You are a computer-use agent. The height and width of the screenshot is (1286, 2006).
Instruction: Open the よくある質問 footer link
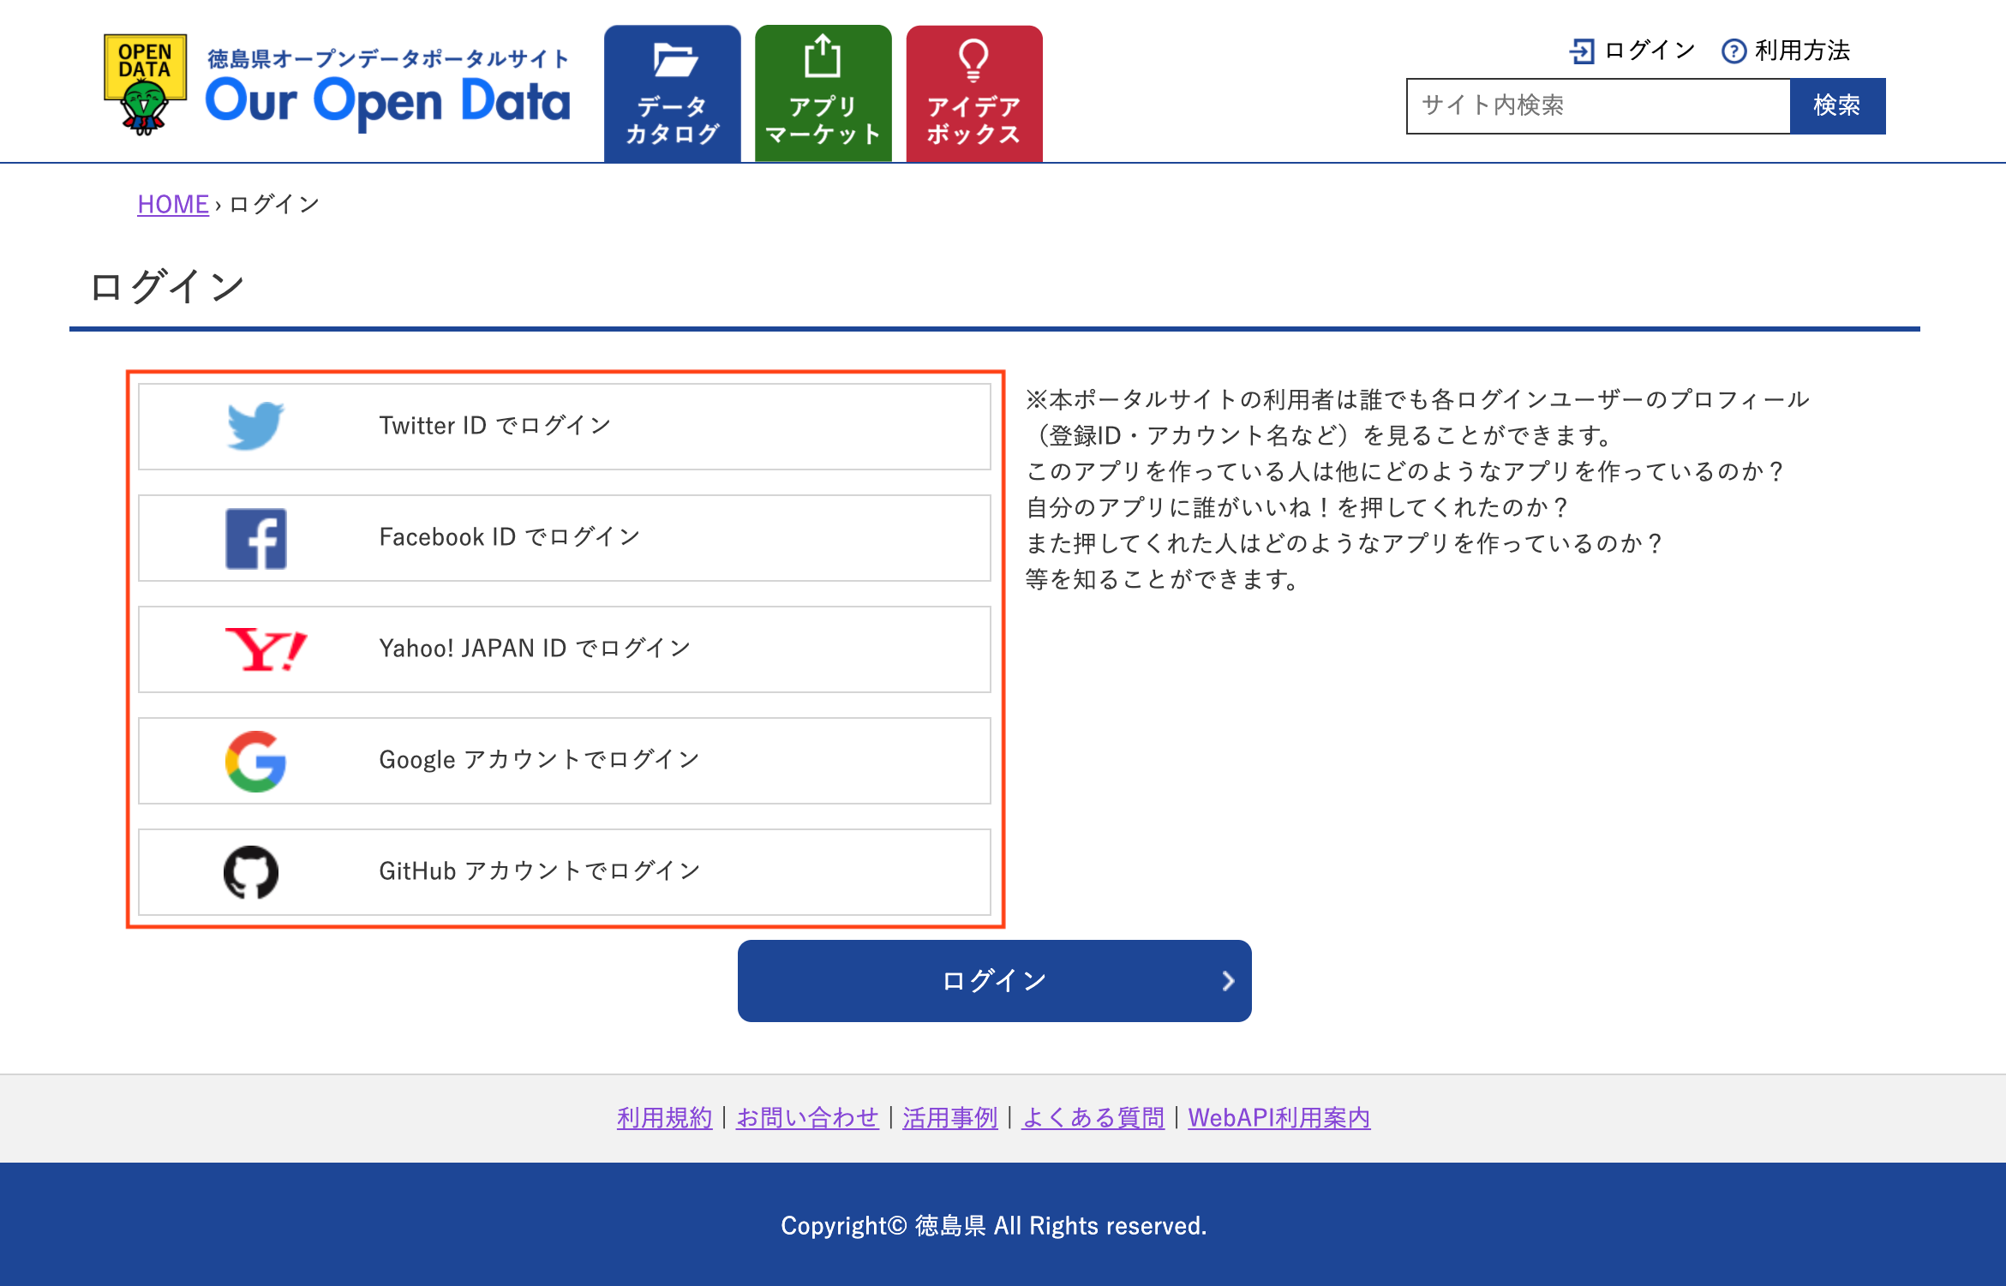1093,1117
